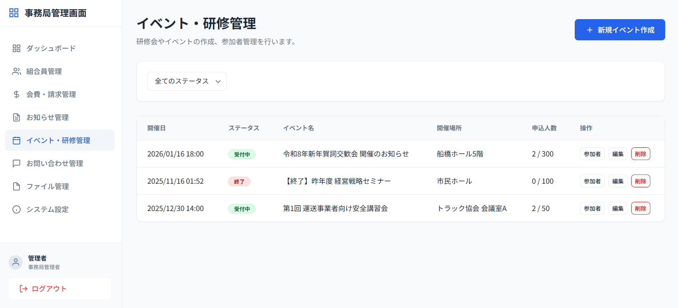View 参加者 for 令和8年新年賀詞交歓会 event
This screenshot has width=678, height=308.
pyautogui.click(x=592, y=154)
